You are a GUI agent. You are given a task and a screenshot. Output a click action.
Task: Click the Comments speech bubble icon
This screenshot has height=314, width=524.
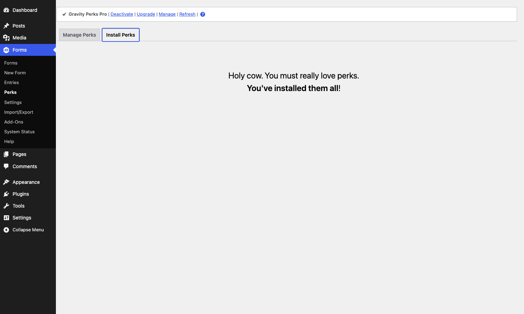[x=6, y=166]
